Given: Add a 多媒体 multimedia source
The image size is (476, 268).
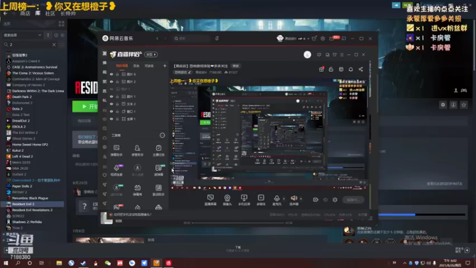Looking at the screenshot, I should point(261,200).
